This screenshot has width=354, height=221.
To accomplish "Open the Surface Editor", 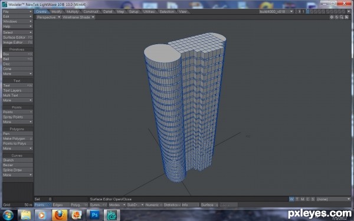I will [x=18, y=37].
